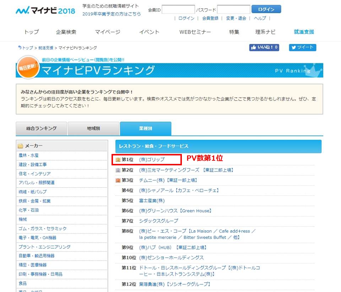Image resolution: width=341 pixels, height=292 pixels.
Task: Switch to the 地域別 tab
Action: (x=93, y=128)
